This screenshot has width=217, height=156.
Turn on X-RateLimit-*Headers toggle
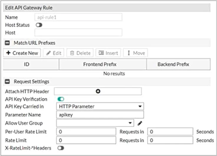tap(61, 148)
